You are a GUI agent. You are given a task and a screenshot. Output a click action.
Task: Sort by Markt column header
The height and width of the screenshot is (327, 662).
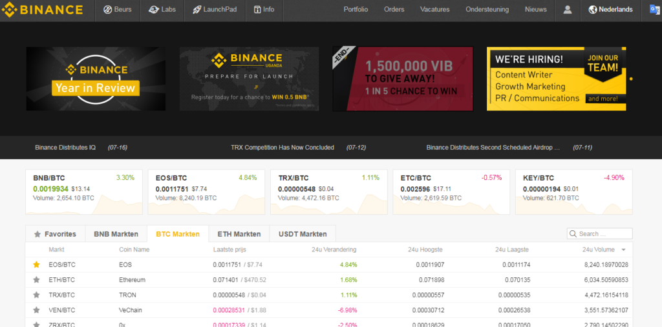pyautogui.click(x=57, y=250)
